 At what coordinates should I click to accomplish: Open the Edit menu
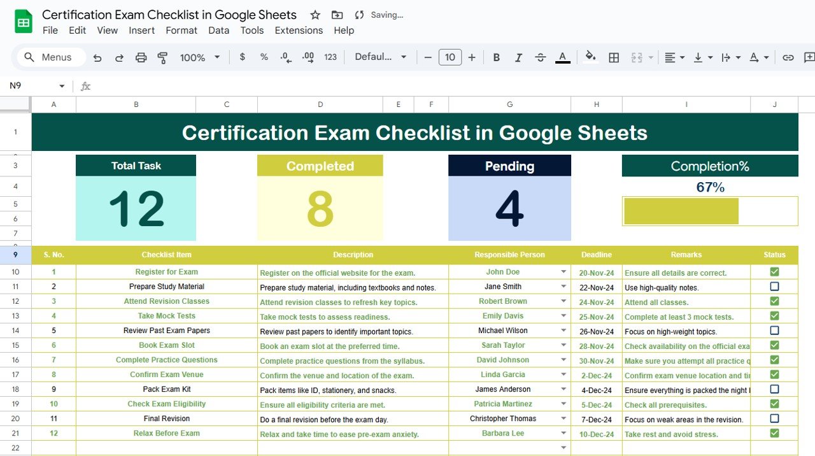coord(78,31)
